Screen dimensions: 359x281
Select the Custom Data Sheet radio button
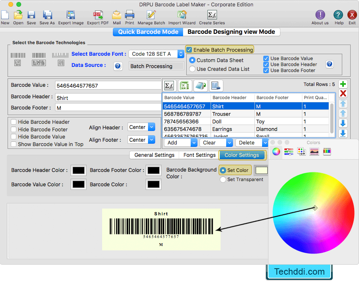[192, 60]
